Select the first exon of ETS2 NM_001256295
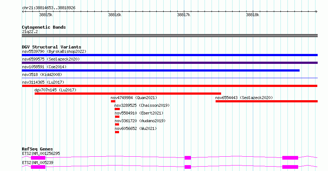This screenshot has height=171, width=328. [38, 158]
